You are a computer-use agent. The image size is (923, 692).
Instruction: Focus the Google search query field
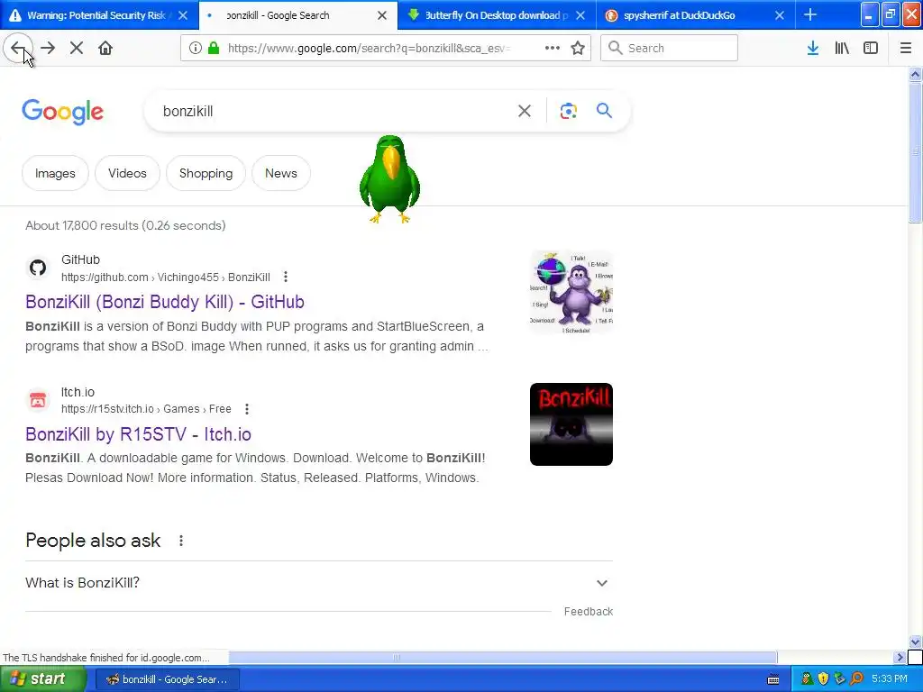pos(335,111)
